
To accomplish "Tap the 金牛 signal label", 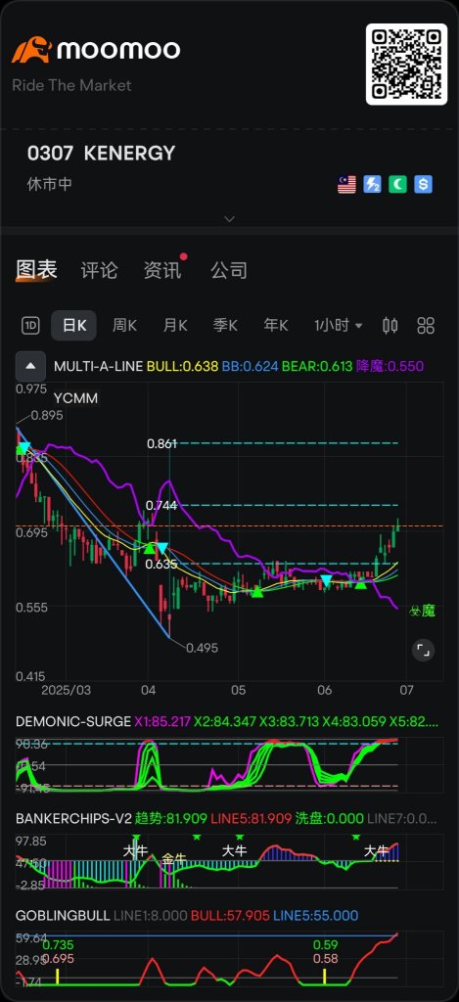I will [172, 859].
